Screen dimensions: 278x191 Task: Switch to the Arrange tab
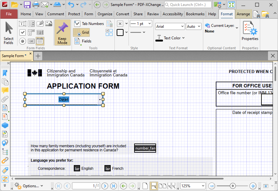pyautogui.click(x=243, y=14)
